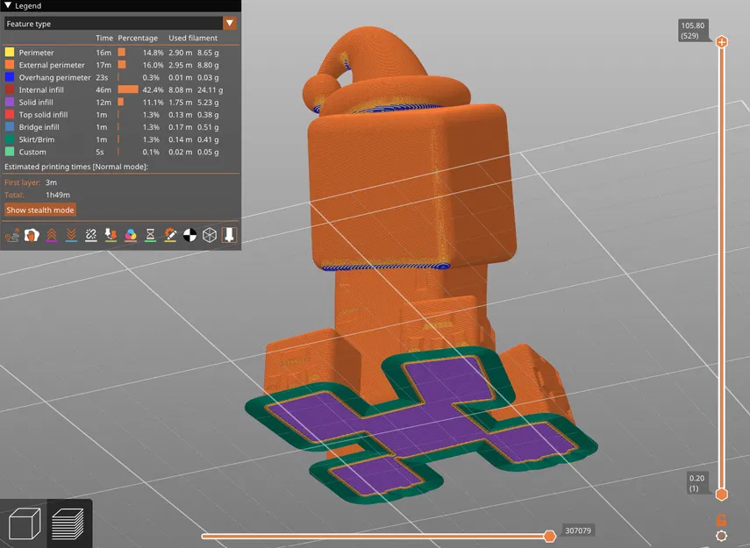The width and height of the screenshot is (750, 548).
Task: Click the Feature type combo box
Action: 120,24
